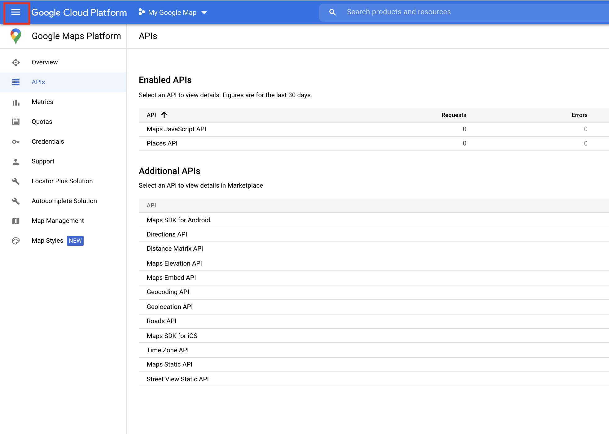
Task: Click the Support person icon
Action: coord(16,162)
